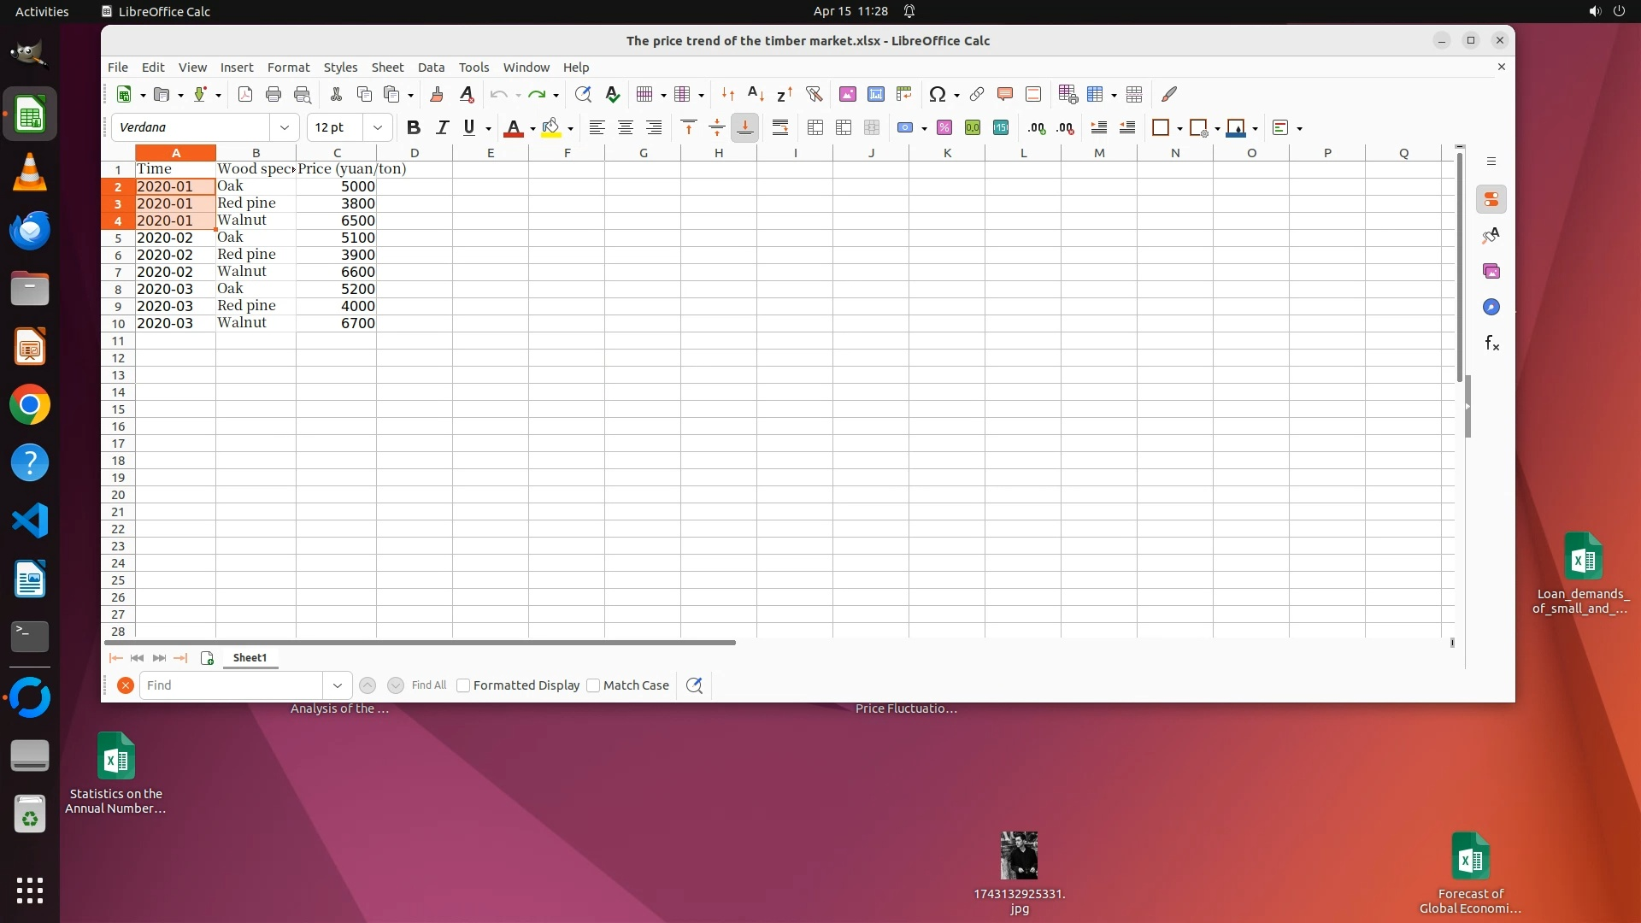
Task: Enable the Formatted Display checkbox
Action: point(463,685)
